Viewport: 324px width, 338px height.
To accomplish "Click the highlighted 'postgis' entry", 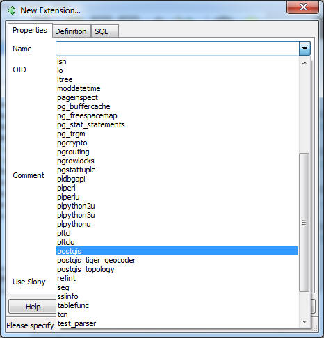I will click(177, 251).
